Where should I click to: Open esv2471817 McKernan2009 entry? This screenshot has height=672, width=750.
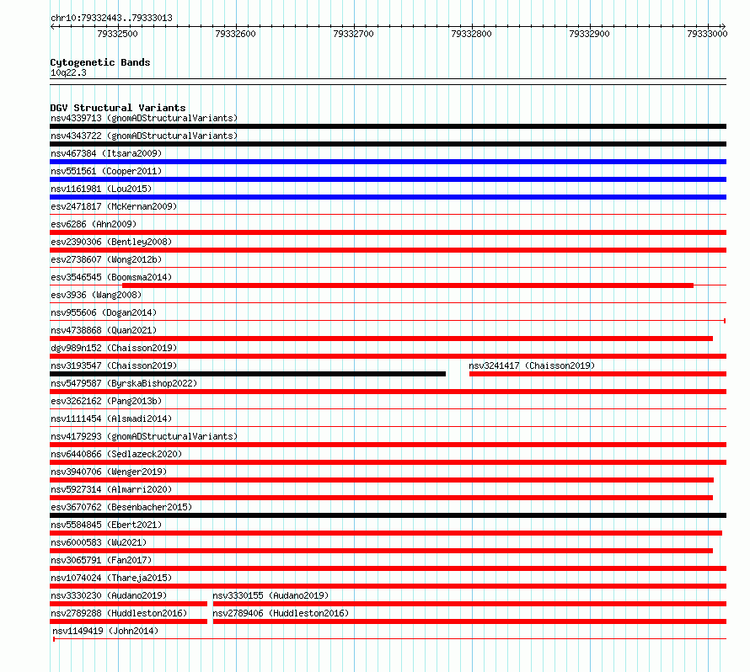pyautogui.click(x=114, y=206)
